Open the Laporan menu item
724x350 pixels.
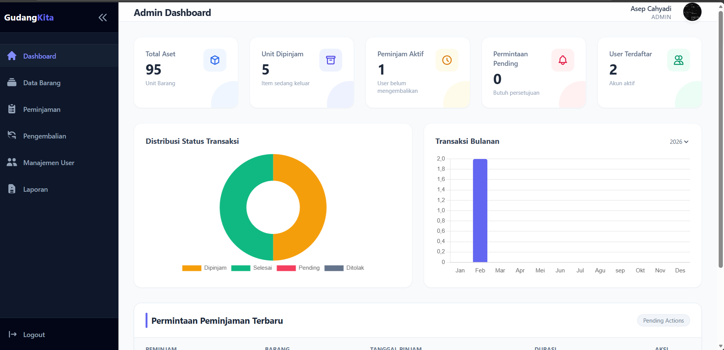pyautogui.click(x=35, y=189)
